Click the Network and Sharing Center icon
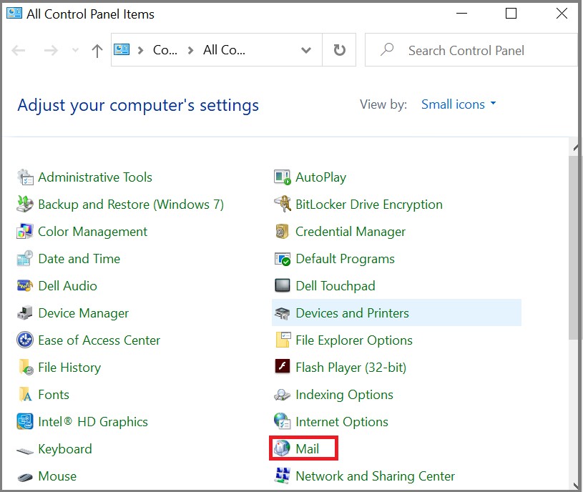 point(283,476)
